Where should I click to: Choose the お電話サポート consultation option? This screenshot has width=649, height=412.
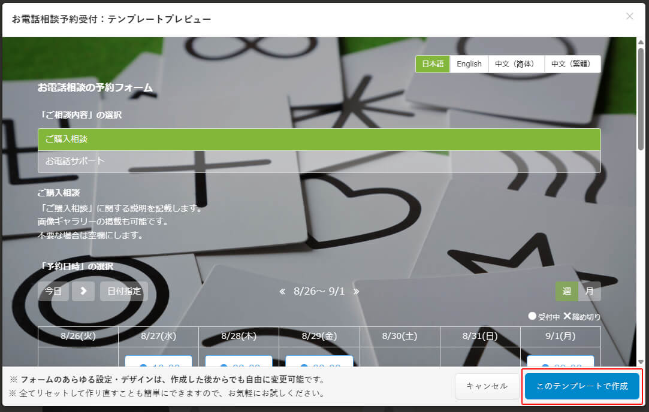pos(319,161)
